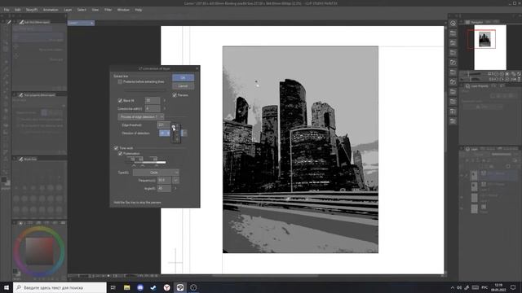Toggle the Posterization checkbox
522x293 pixels.
(120, 154)
